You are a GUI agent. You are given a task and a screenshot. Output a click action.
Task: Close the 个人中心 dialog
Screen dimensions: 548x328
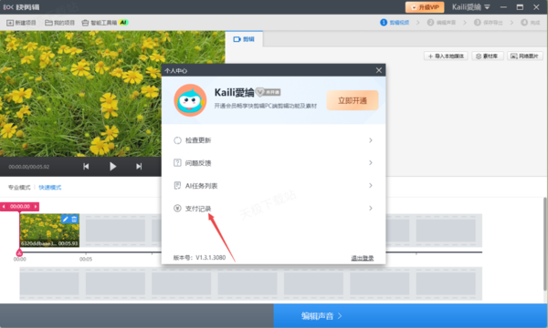(379, 70)
